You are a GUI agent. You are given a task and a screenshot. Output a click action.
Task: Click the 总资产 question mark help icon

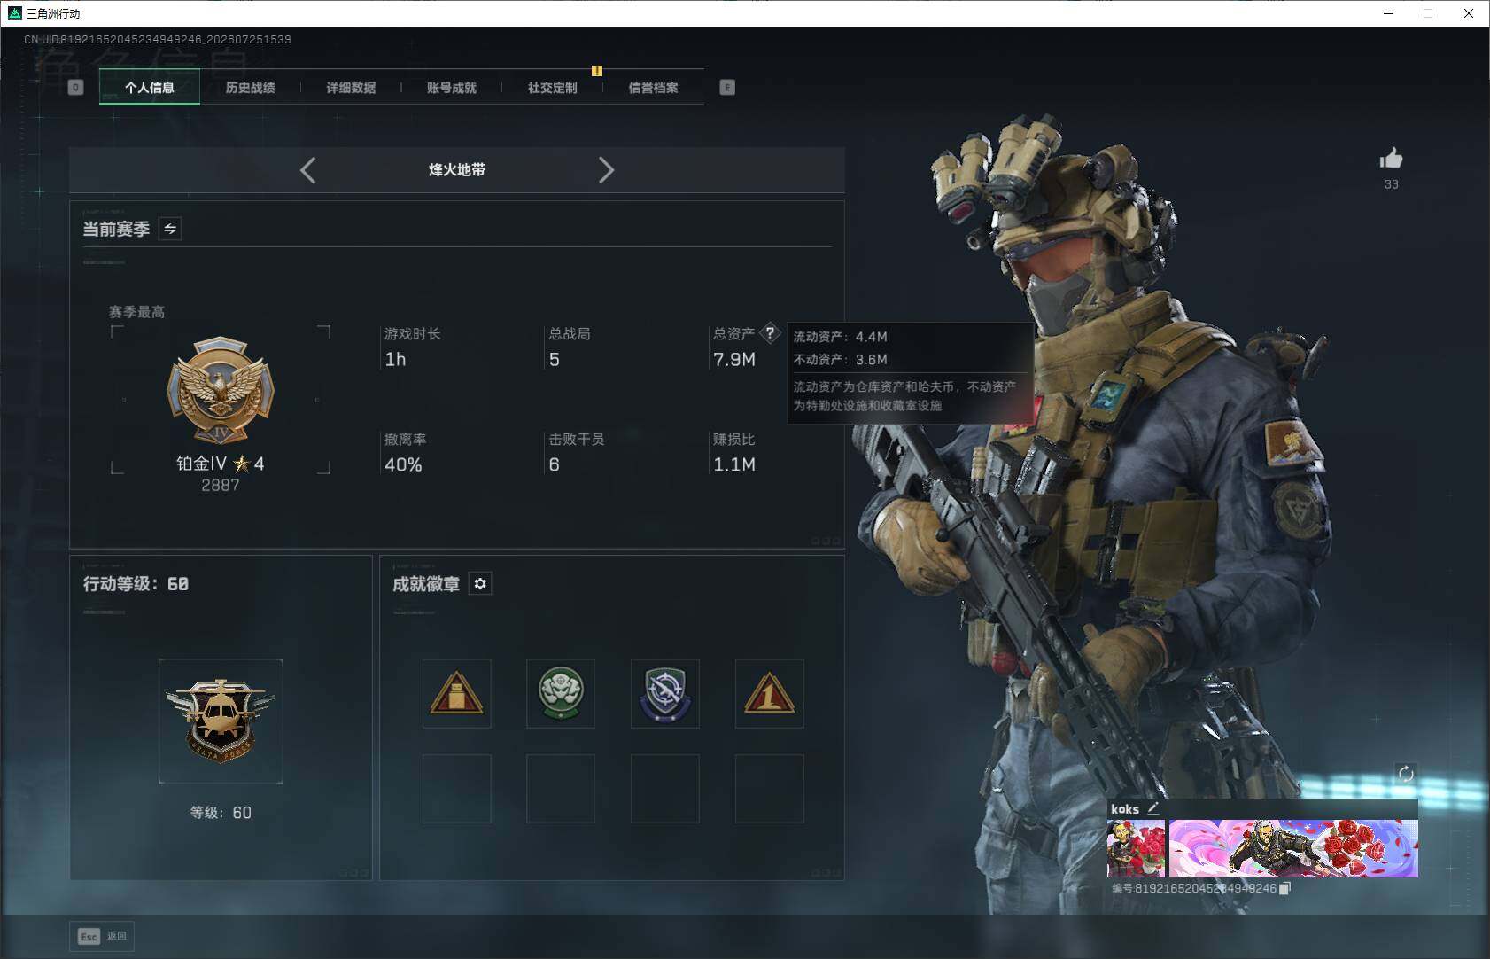770,333
